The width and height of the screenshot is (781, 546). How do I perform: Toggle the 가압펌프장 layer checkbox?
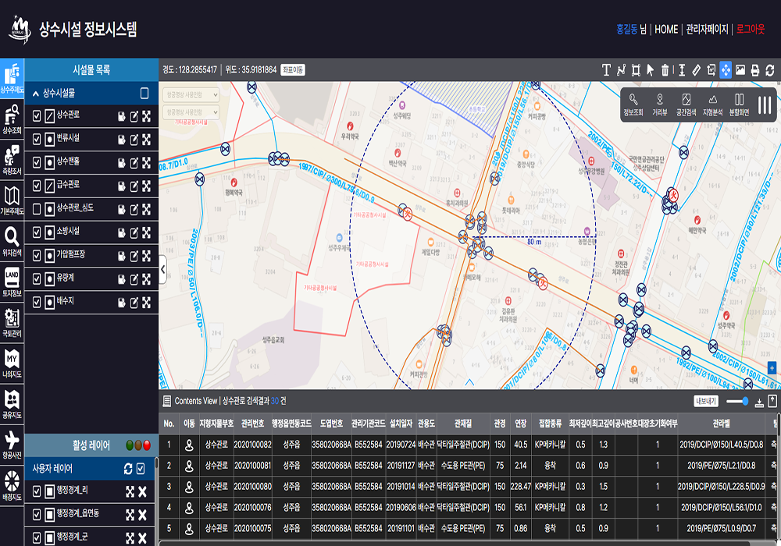tap(37, 256)
